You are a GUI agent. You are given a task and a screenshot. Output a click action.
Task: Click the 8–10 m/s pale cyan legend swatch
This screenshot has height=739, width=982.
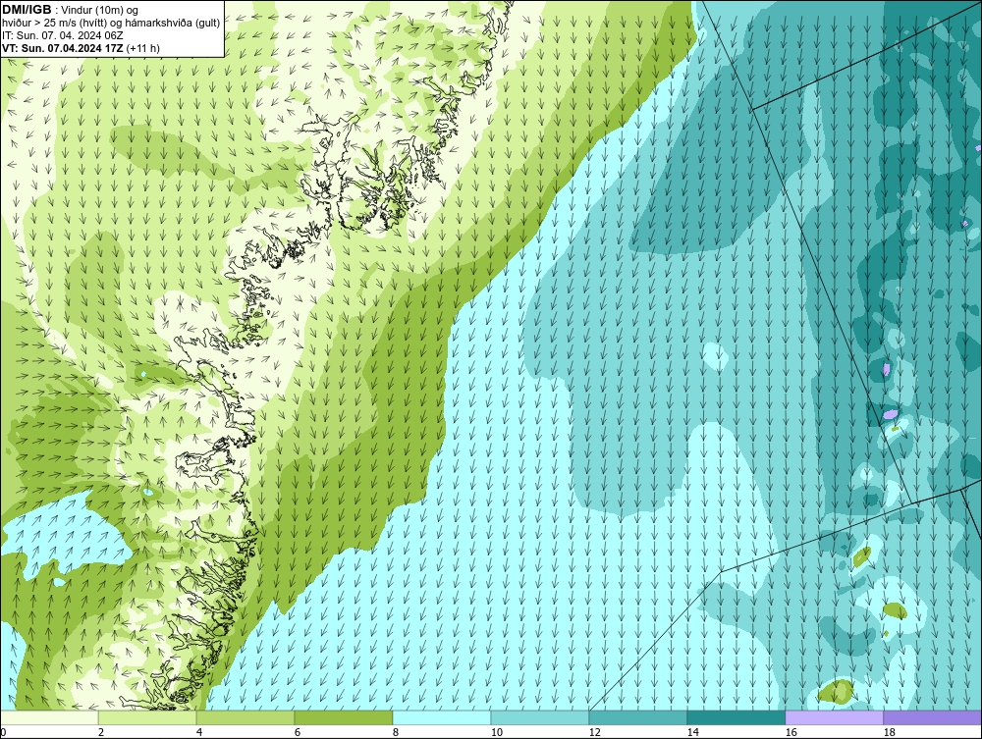(x=442, y=717)
